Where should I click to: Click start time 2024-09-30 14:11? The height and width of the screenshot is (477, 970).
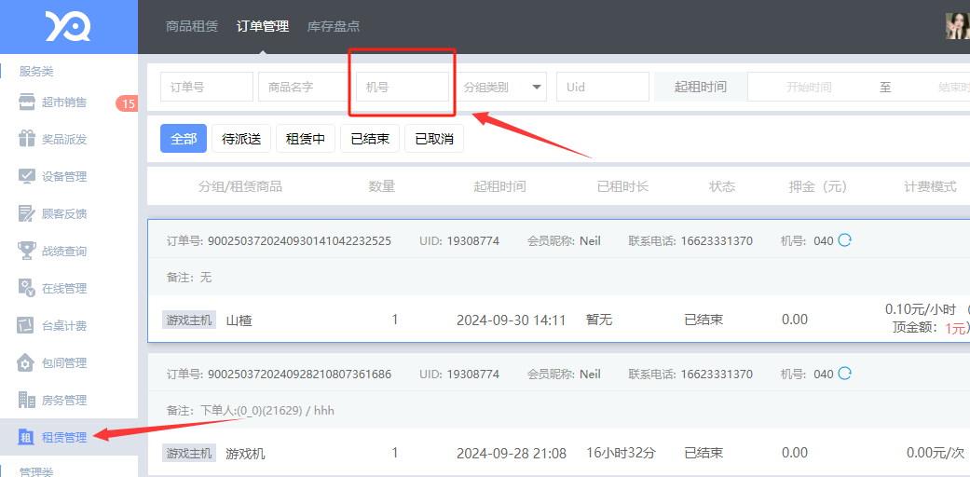coord(511,320)
